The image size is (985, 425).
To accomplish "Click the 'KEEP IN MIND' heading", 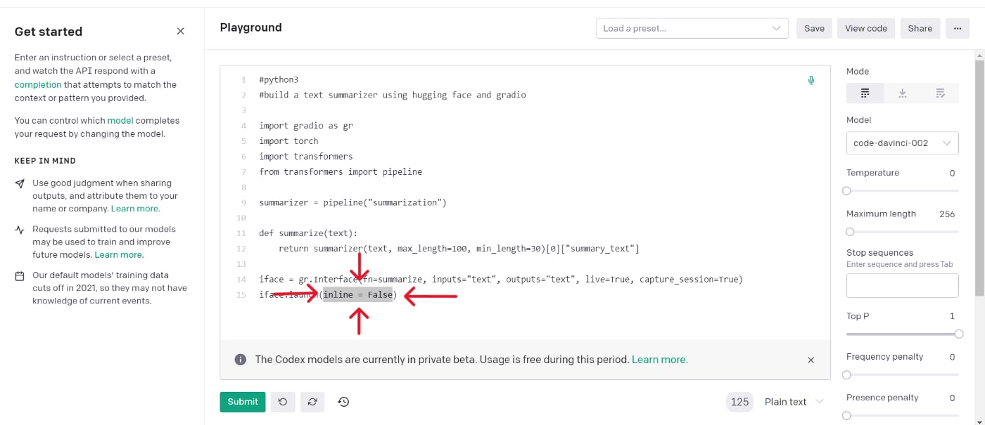I will (45, 161).
